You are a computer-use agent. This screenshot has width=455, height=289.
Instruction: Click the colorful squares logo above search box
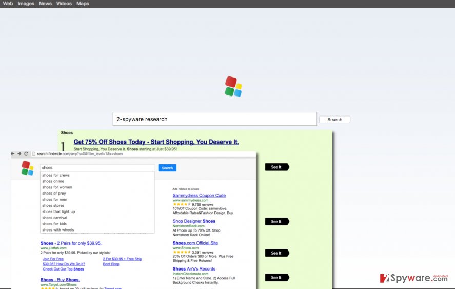(x=233, y=87)
